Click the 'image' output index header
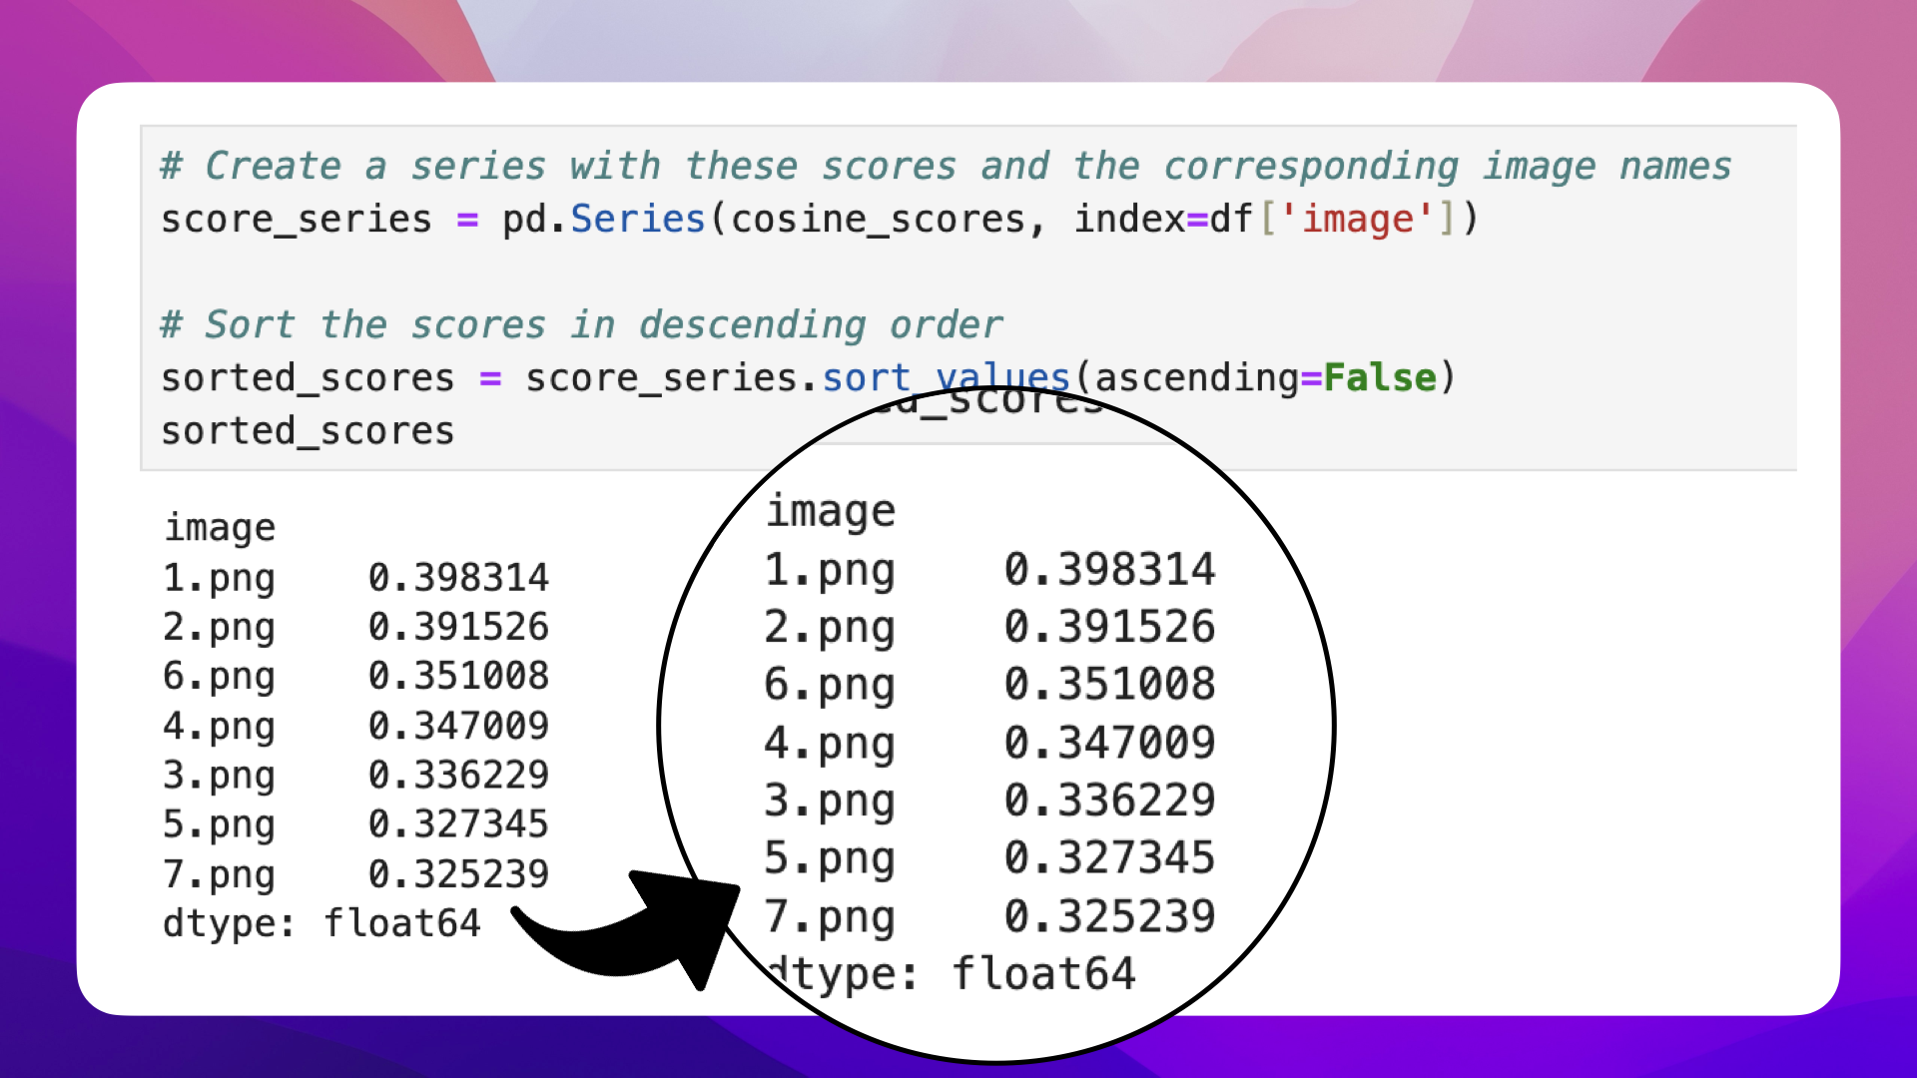Screen dimensions: 1917x1078 220,527
